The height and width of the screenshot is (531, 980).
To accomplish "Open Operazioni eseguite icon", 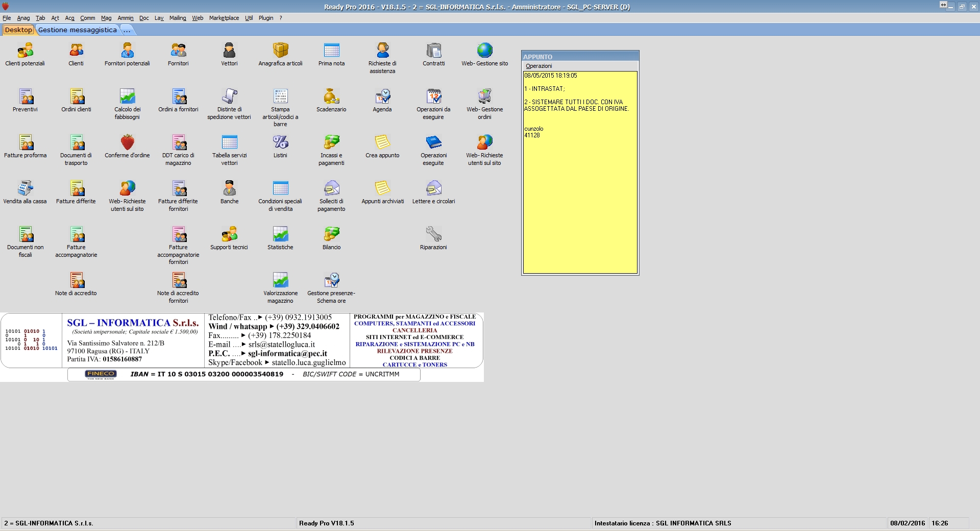I will coord(433,142).
